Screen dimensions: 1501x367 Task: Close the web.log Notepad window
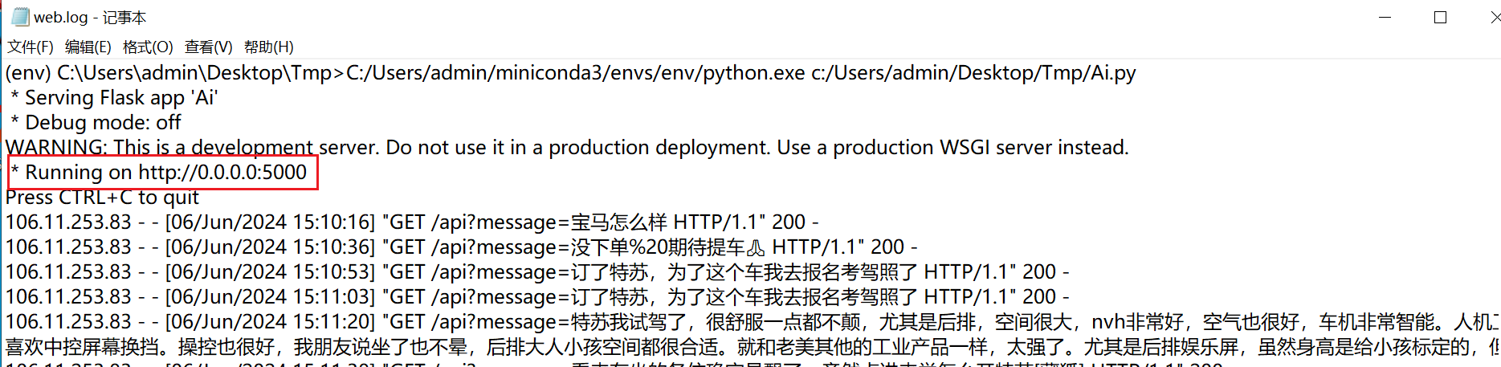click(1494, 17)
